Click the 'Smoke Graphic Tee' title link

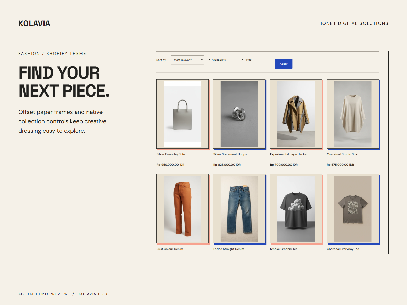[x=284, y=249]
